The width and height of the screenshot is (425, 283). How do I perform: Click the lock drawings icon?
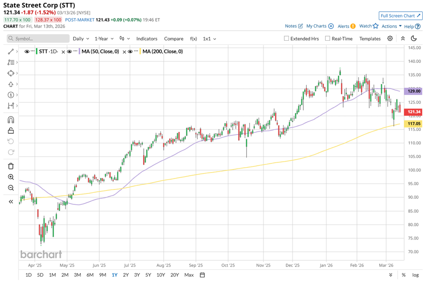pyautogui.click(x=11, y=131)
